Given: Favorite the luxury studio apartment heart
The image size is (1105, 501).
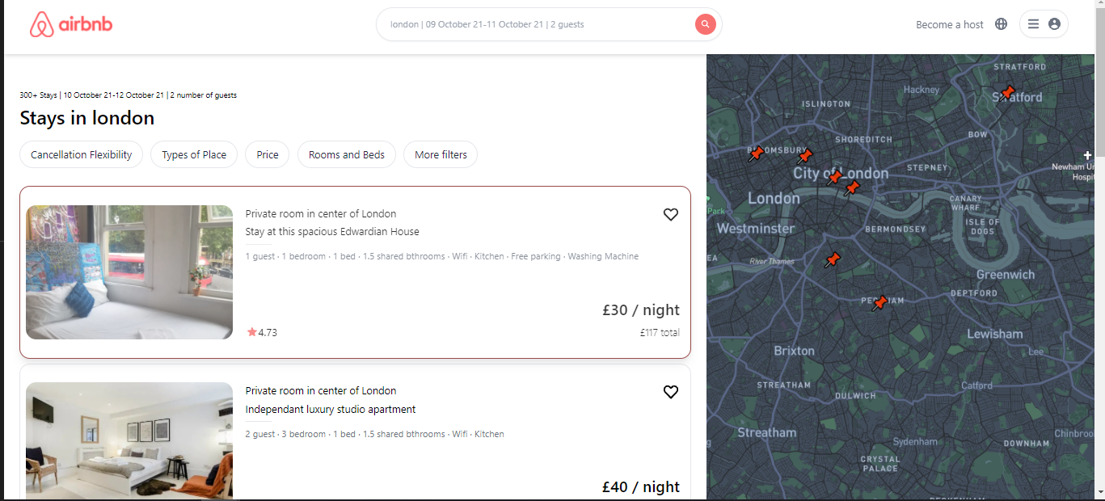Looking at the screenshot, I should coord(670,392).
